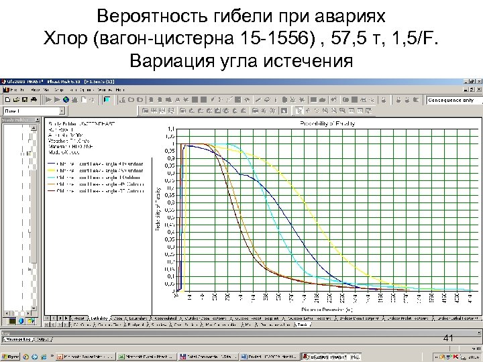Image resolution: width=483 pixels, height=362 pixels.
Task: Click the dark blue legend line swatch
Action: pos(51,164)
